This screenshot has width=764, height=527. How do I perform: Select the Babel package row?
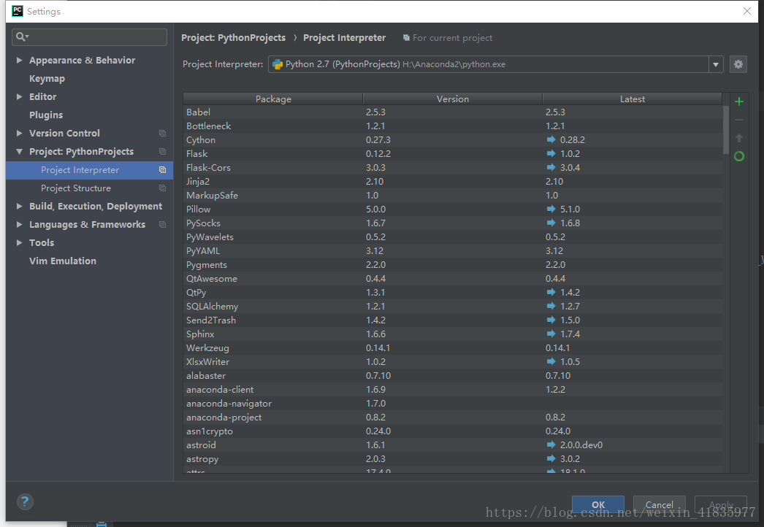[453, 112]
